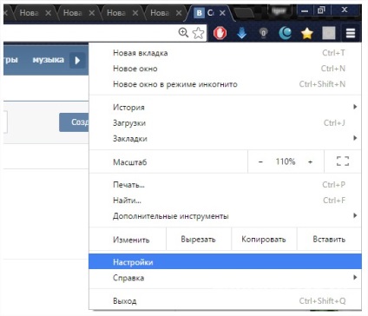The width and height of the screenshot is (368, 316).
Task: Decrease zoom with the minus button
Action: click(x=260, y=161)
